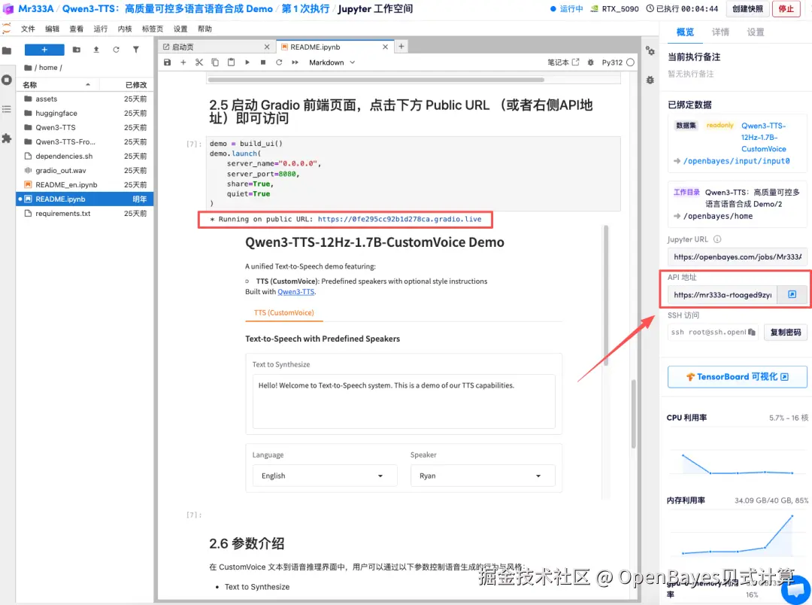The width and height of the screenshot is (812, 605).
Task: Close the 启动页 tab
Action: 267,47
